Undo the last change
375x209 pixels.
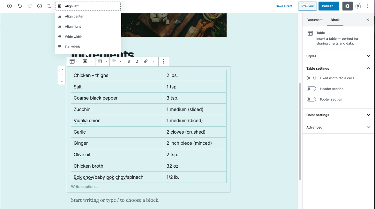coord(19,6)
